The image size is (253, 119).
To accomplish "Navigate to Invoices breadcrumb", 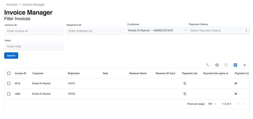I will pyautogui.click(x=12, y=5).
